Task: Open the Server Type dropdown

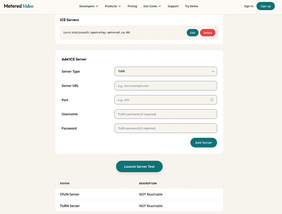Action: point(165,71)
